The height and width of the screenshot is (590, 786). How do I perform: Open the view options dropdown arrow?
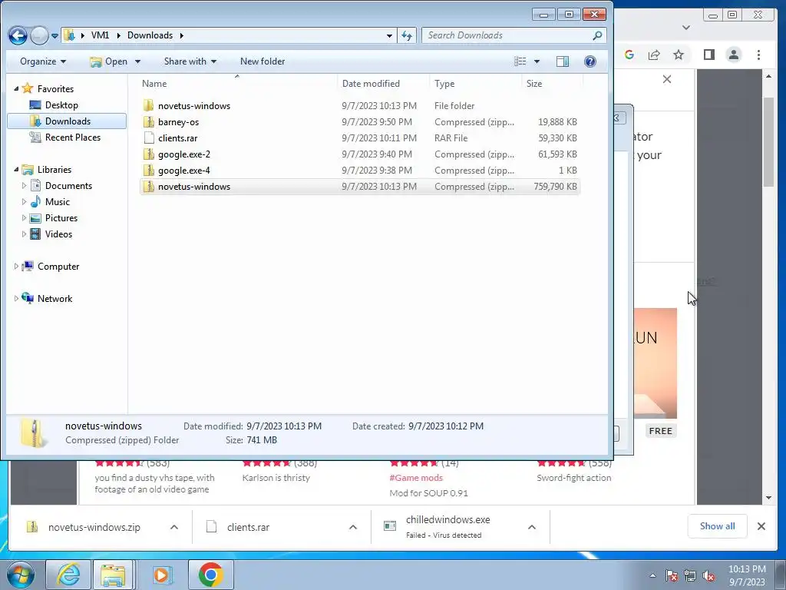[x=537, y=61]
